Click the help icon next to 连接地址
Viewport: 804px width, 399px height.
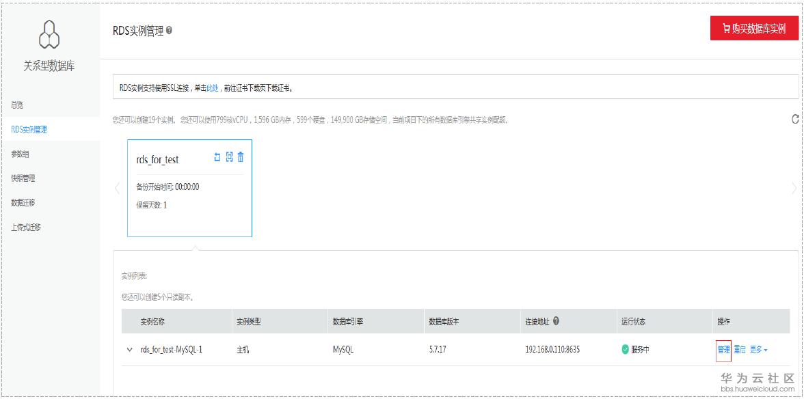(x=557, y=321)
